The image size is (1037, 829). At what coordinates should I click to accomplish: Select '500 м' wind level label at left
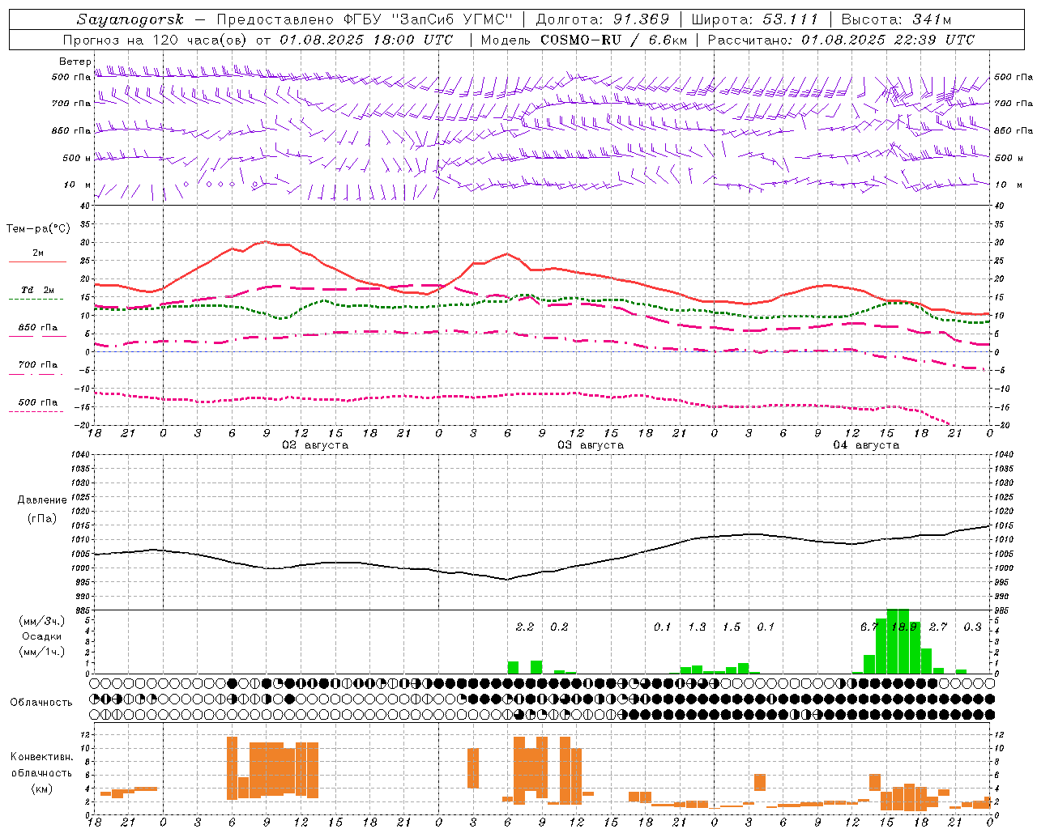(x=77, y=158)
